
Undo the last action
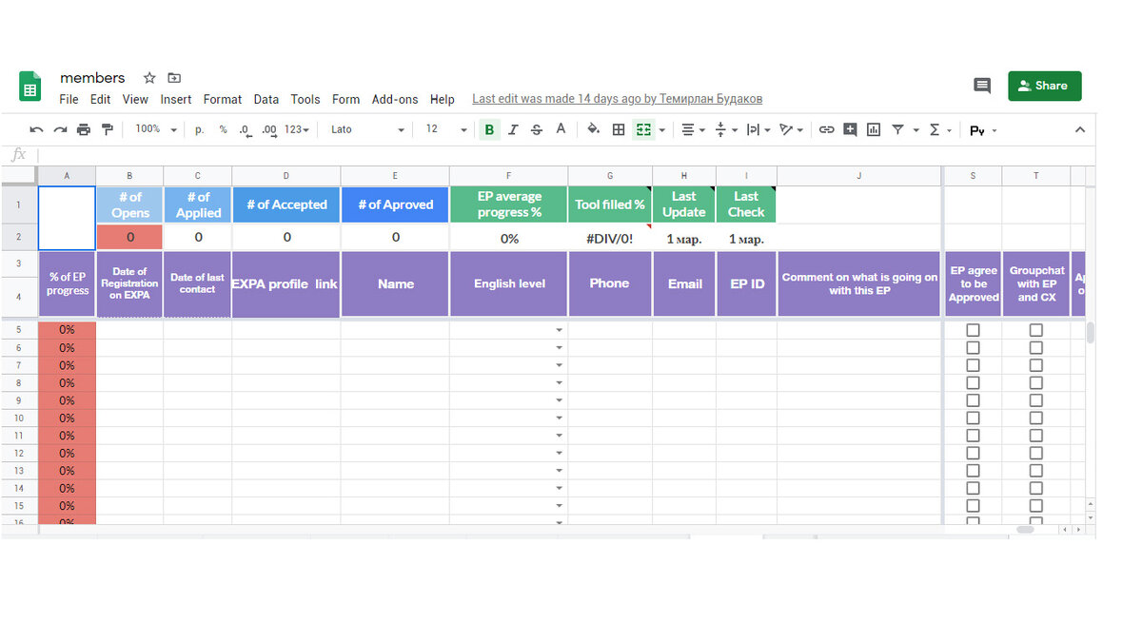coord(36,129)
